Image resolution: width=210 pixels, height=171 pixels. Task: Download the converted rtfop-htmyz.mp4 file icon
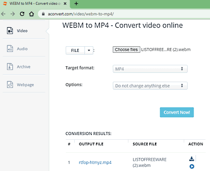pos(192,159)
